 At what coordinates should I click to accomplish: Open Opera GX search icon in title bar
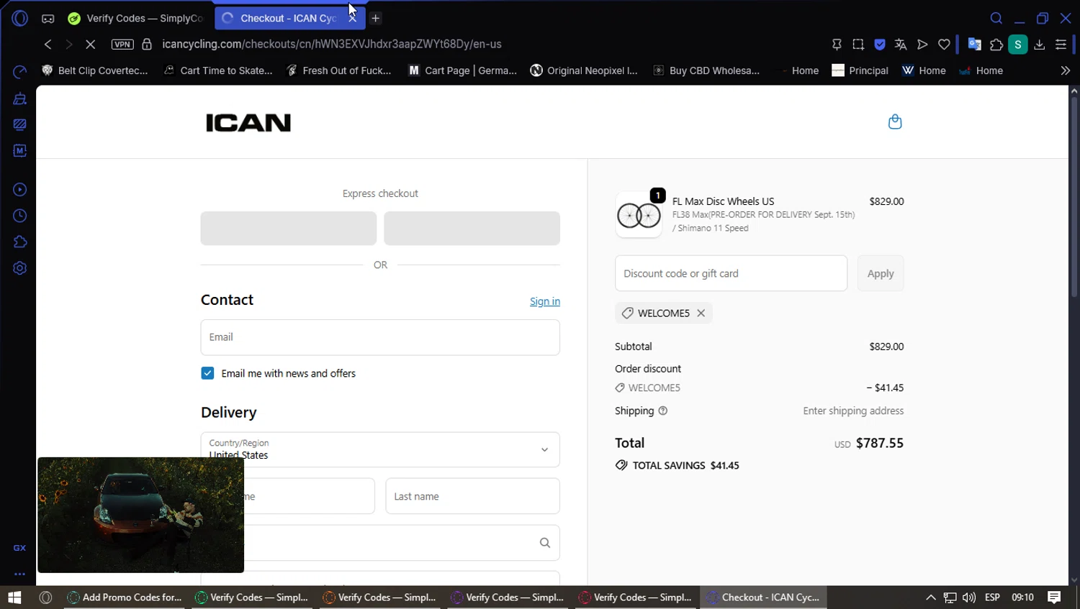(996, 19)
